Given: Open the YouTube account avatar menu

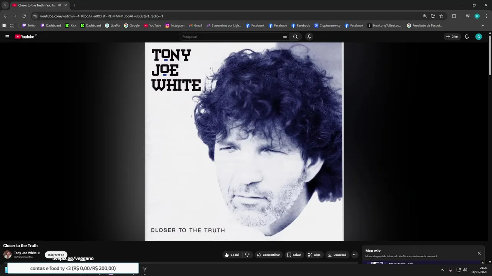Looking at the screenshot, I should click(479, 37).
